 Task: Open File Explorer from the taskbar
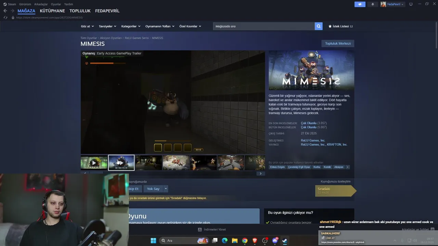click(235, 241)
